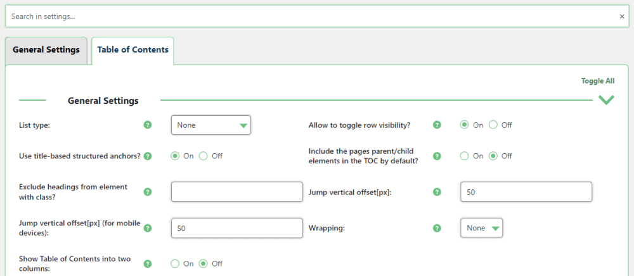Click help icon for mobile jump offset

[148, 228]
